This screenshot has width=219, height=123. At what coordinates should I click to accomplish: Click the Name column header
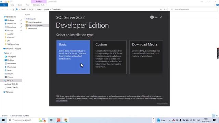(27, 15)
